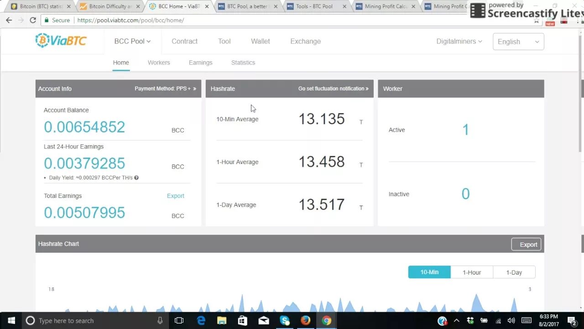Click the Account Balance value 0.00654852
The height and width of the screenshot is (329, 584).
[x=84, y=127]
